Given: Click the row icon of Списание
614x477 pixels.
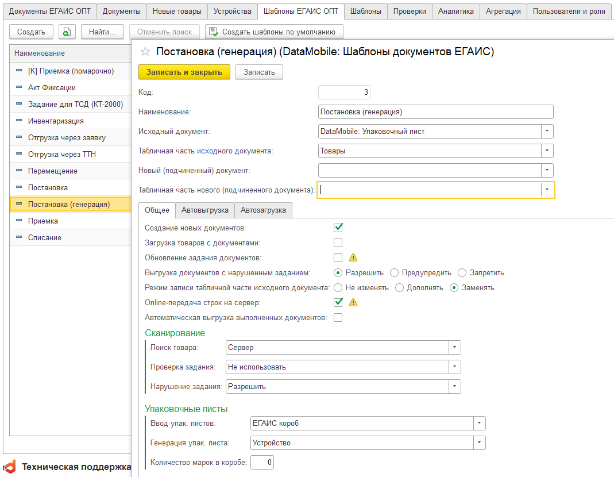Looking at the screenshot, I should (19, 237).
